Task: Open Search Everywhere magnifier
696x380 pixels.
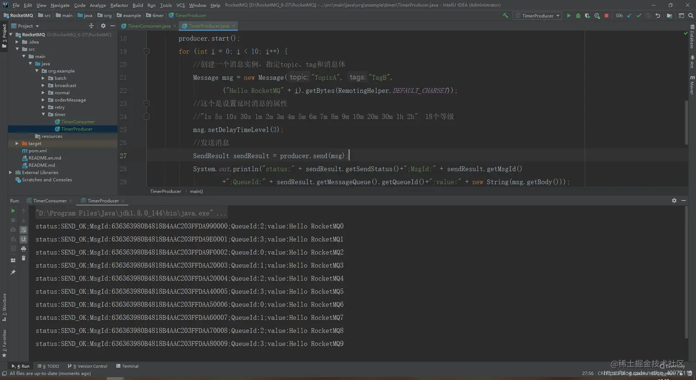Action: click(x=691, y=16)
